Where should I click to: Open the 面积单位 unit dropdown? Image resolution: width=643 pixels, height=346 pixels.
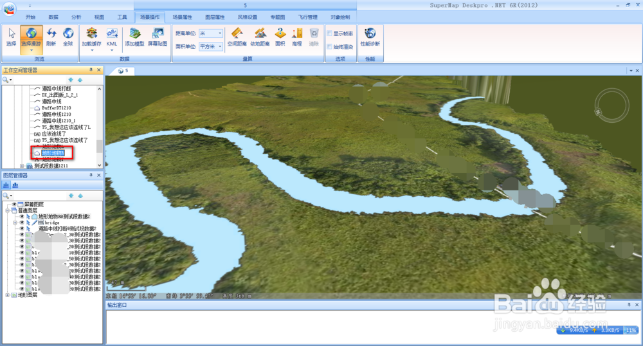[x=220, y=46]
